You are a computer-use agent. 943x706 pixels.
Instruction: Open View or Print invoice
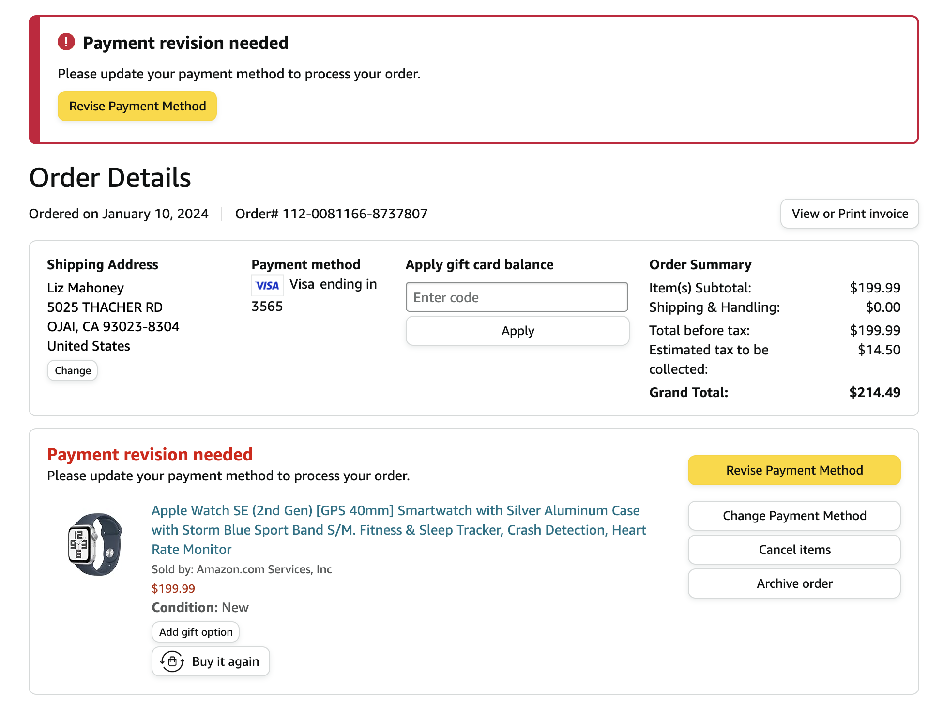(850, 214)
